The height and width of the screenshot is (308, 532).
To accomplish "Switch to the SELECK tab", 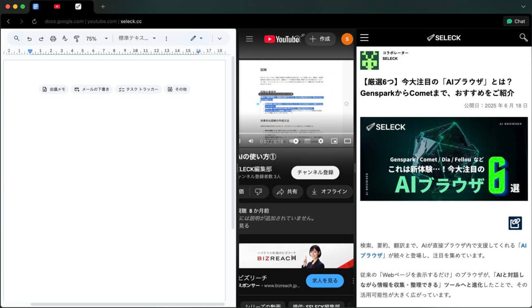I will [78, 7].
